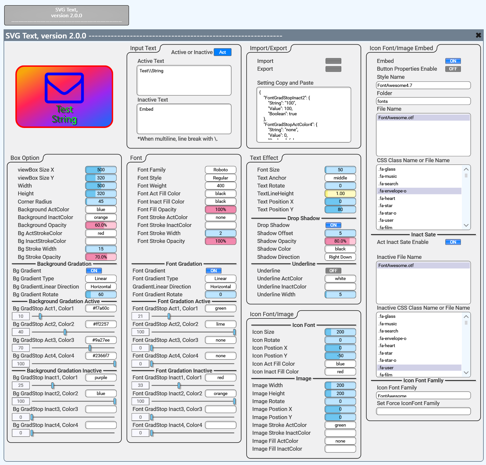Open the Font Gradient Type dropdown
This screenshot has height=465, width=486.
tap(221, 278)
